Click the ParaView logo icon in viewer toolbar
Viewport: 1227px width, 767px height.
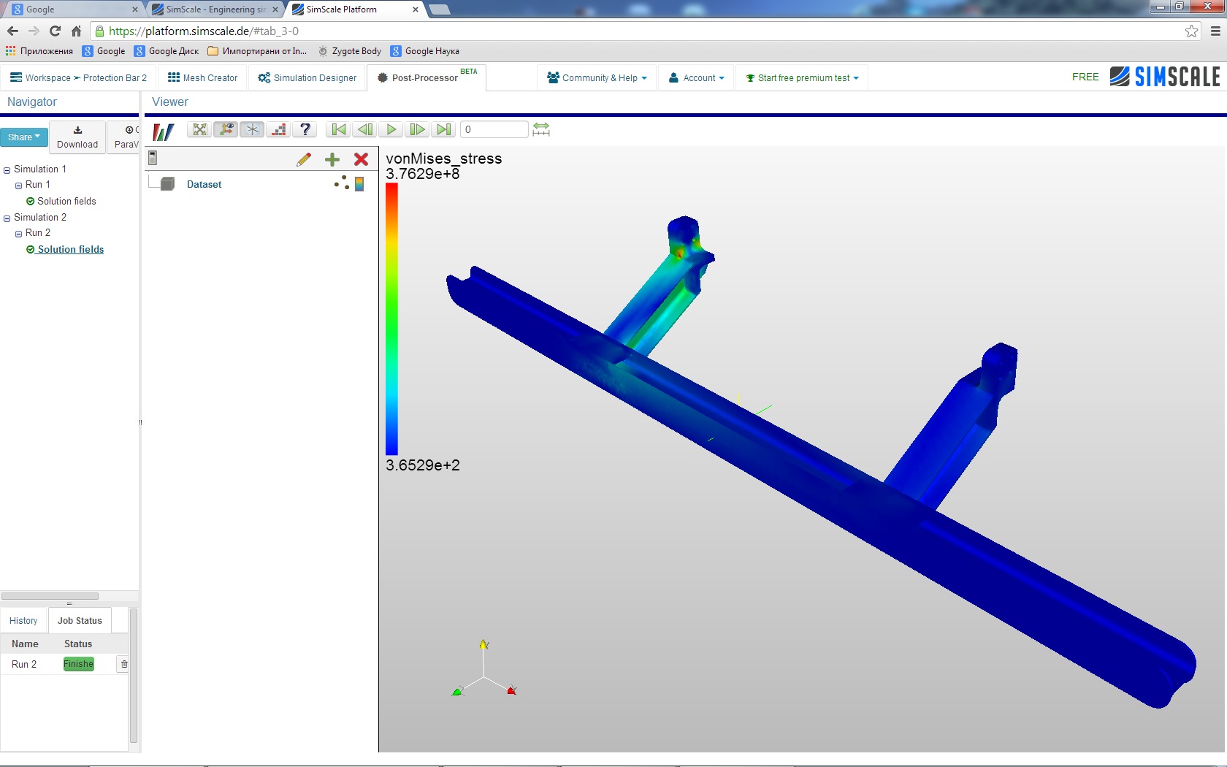[x=163, y=131]
